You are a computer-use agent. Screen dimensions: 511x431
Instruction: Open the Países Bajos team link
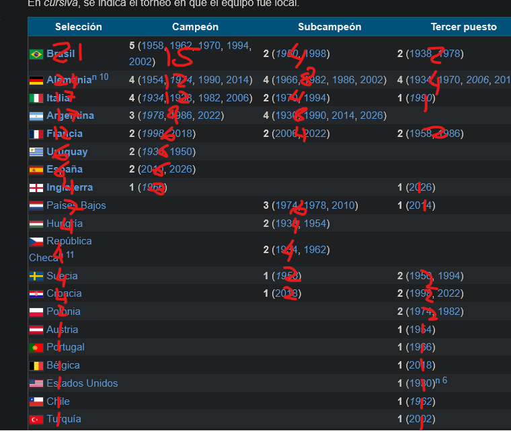[76, 205]
